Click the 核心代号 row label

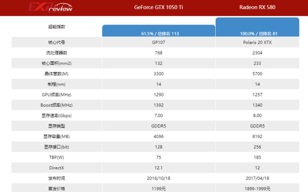[x=57, y=42]
